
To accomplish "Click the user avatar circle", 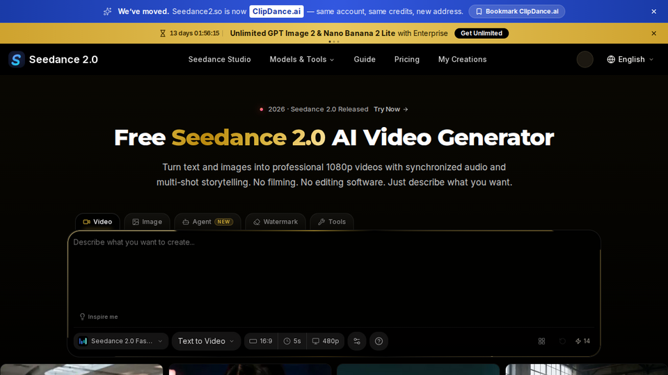I will pos(585,60).
